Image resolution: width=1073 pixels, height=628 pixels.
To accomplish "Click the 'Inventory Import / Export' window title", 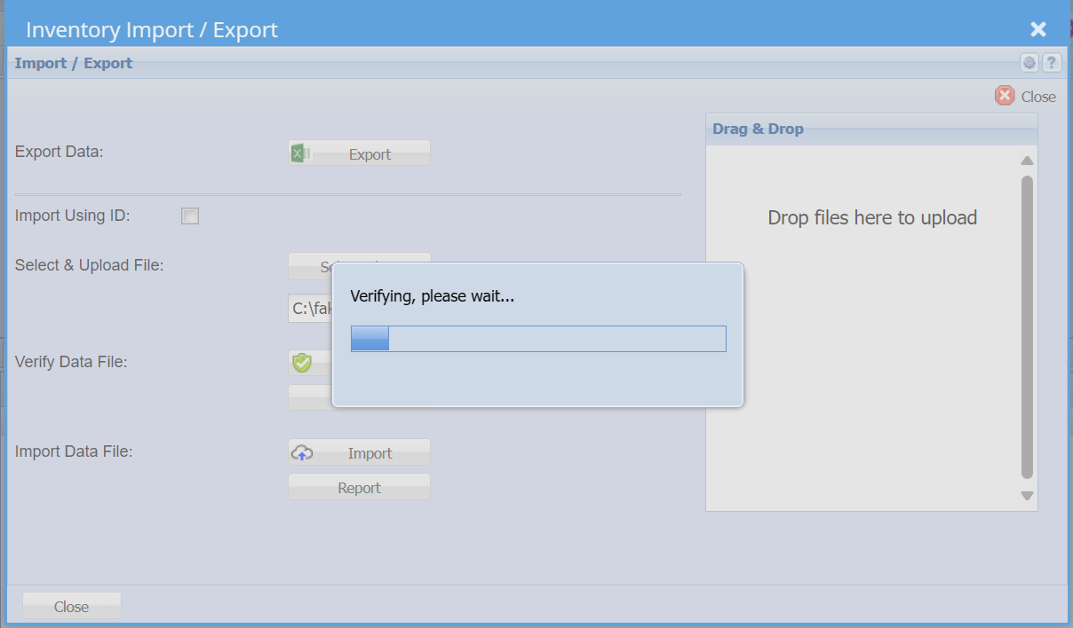I will coord(152,29).
